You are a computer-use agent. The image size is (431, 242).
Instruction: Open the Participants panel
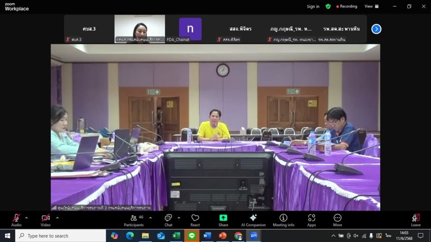click(134, 220)
